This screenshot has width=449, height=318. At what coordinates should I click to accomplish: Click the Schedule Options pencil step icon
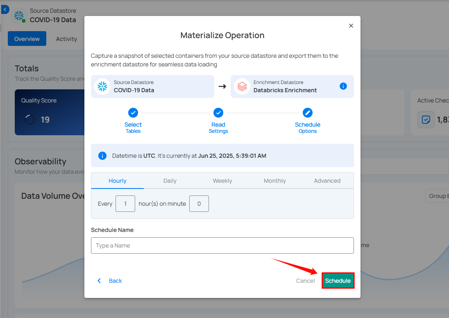point(308,113)
